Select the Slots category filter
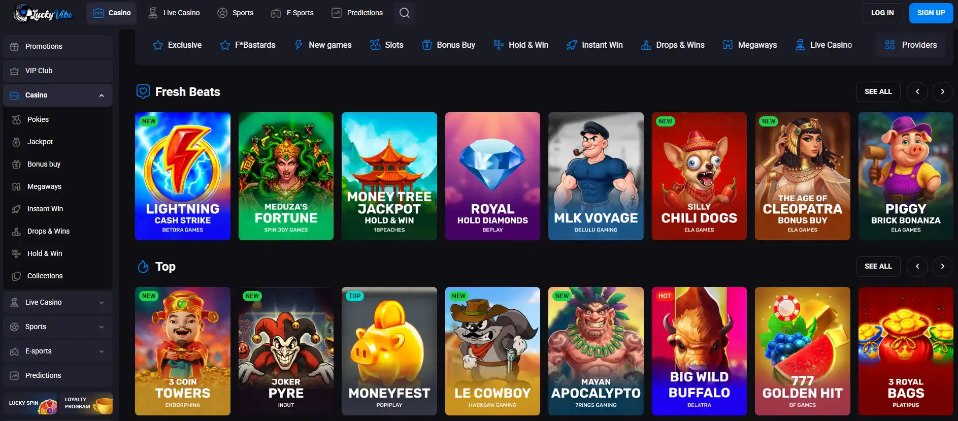This screenshot has width=958, height=421. click(x=386, y=45)
